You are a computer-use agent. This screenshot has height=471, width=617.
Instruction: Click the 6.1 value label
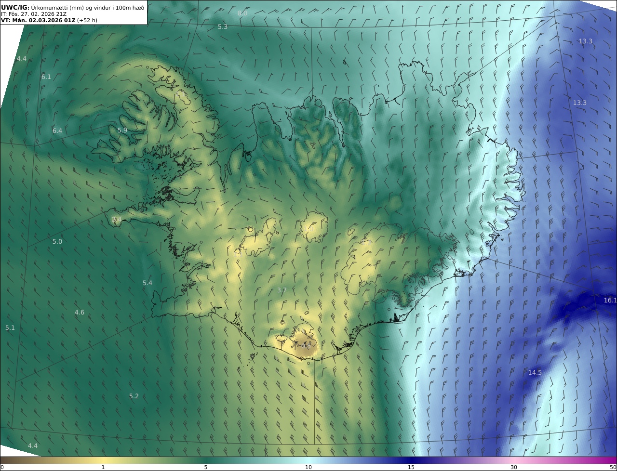(46, 77)
